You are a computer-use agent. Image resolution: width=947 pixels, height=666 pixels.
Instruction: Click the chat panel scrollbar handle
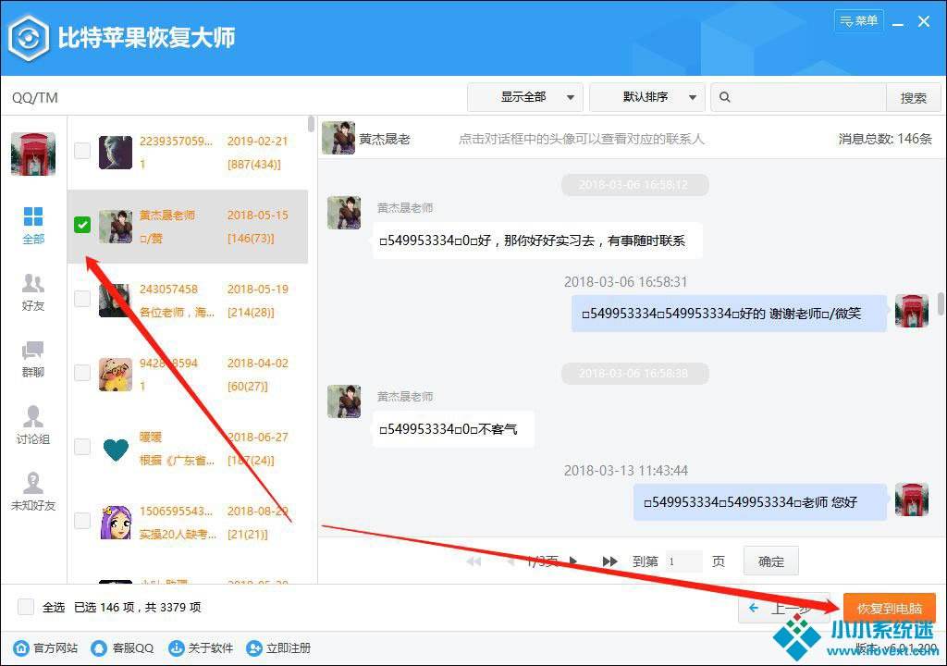(x=941, y=303)
